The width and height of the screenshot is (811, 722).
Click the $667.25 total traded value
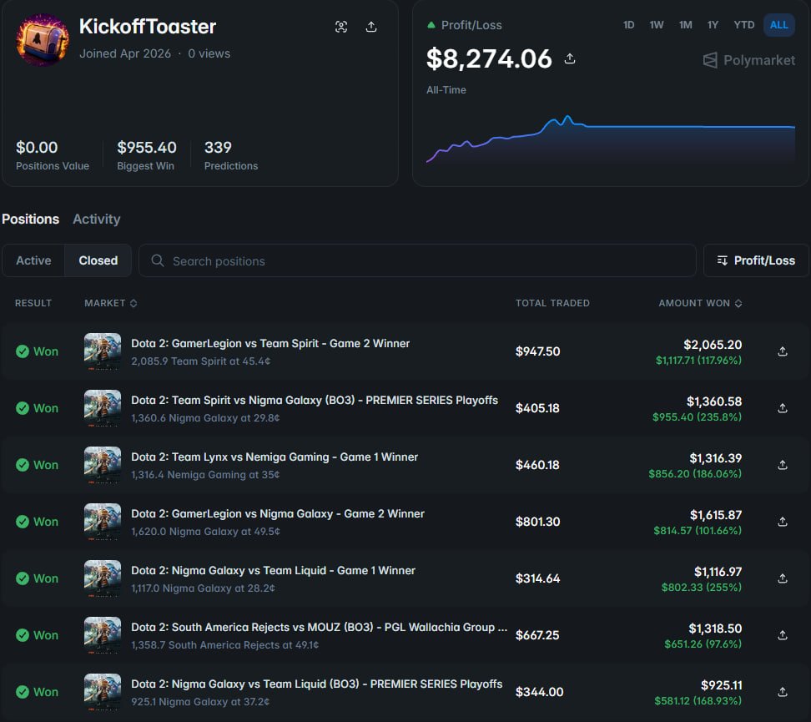pyautogui.click(x=536, y=635)
